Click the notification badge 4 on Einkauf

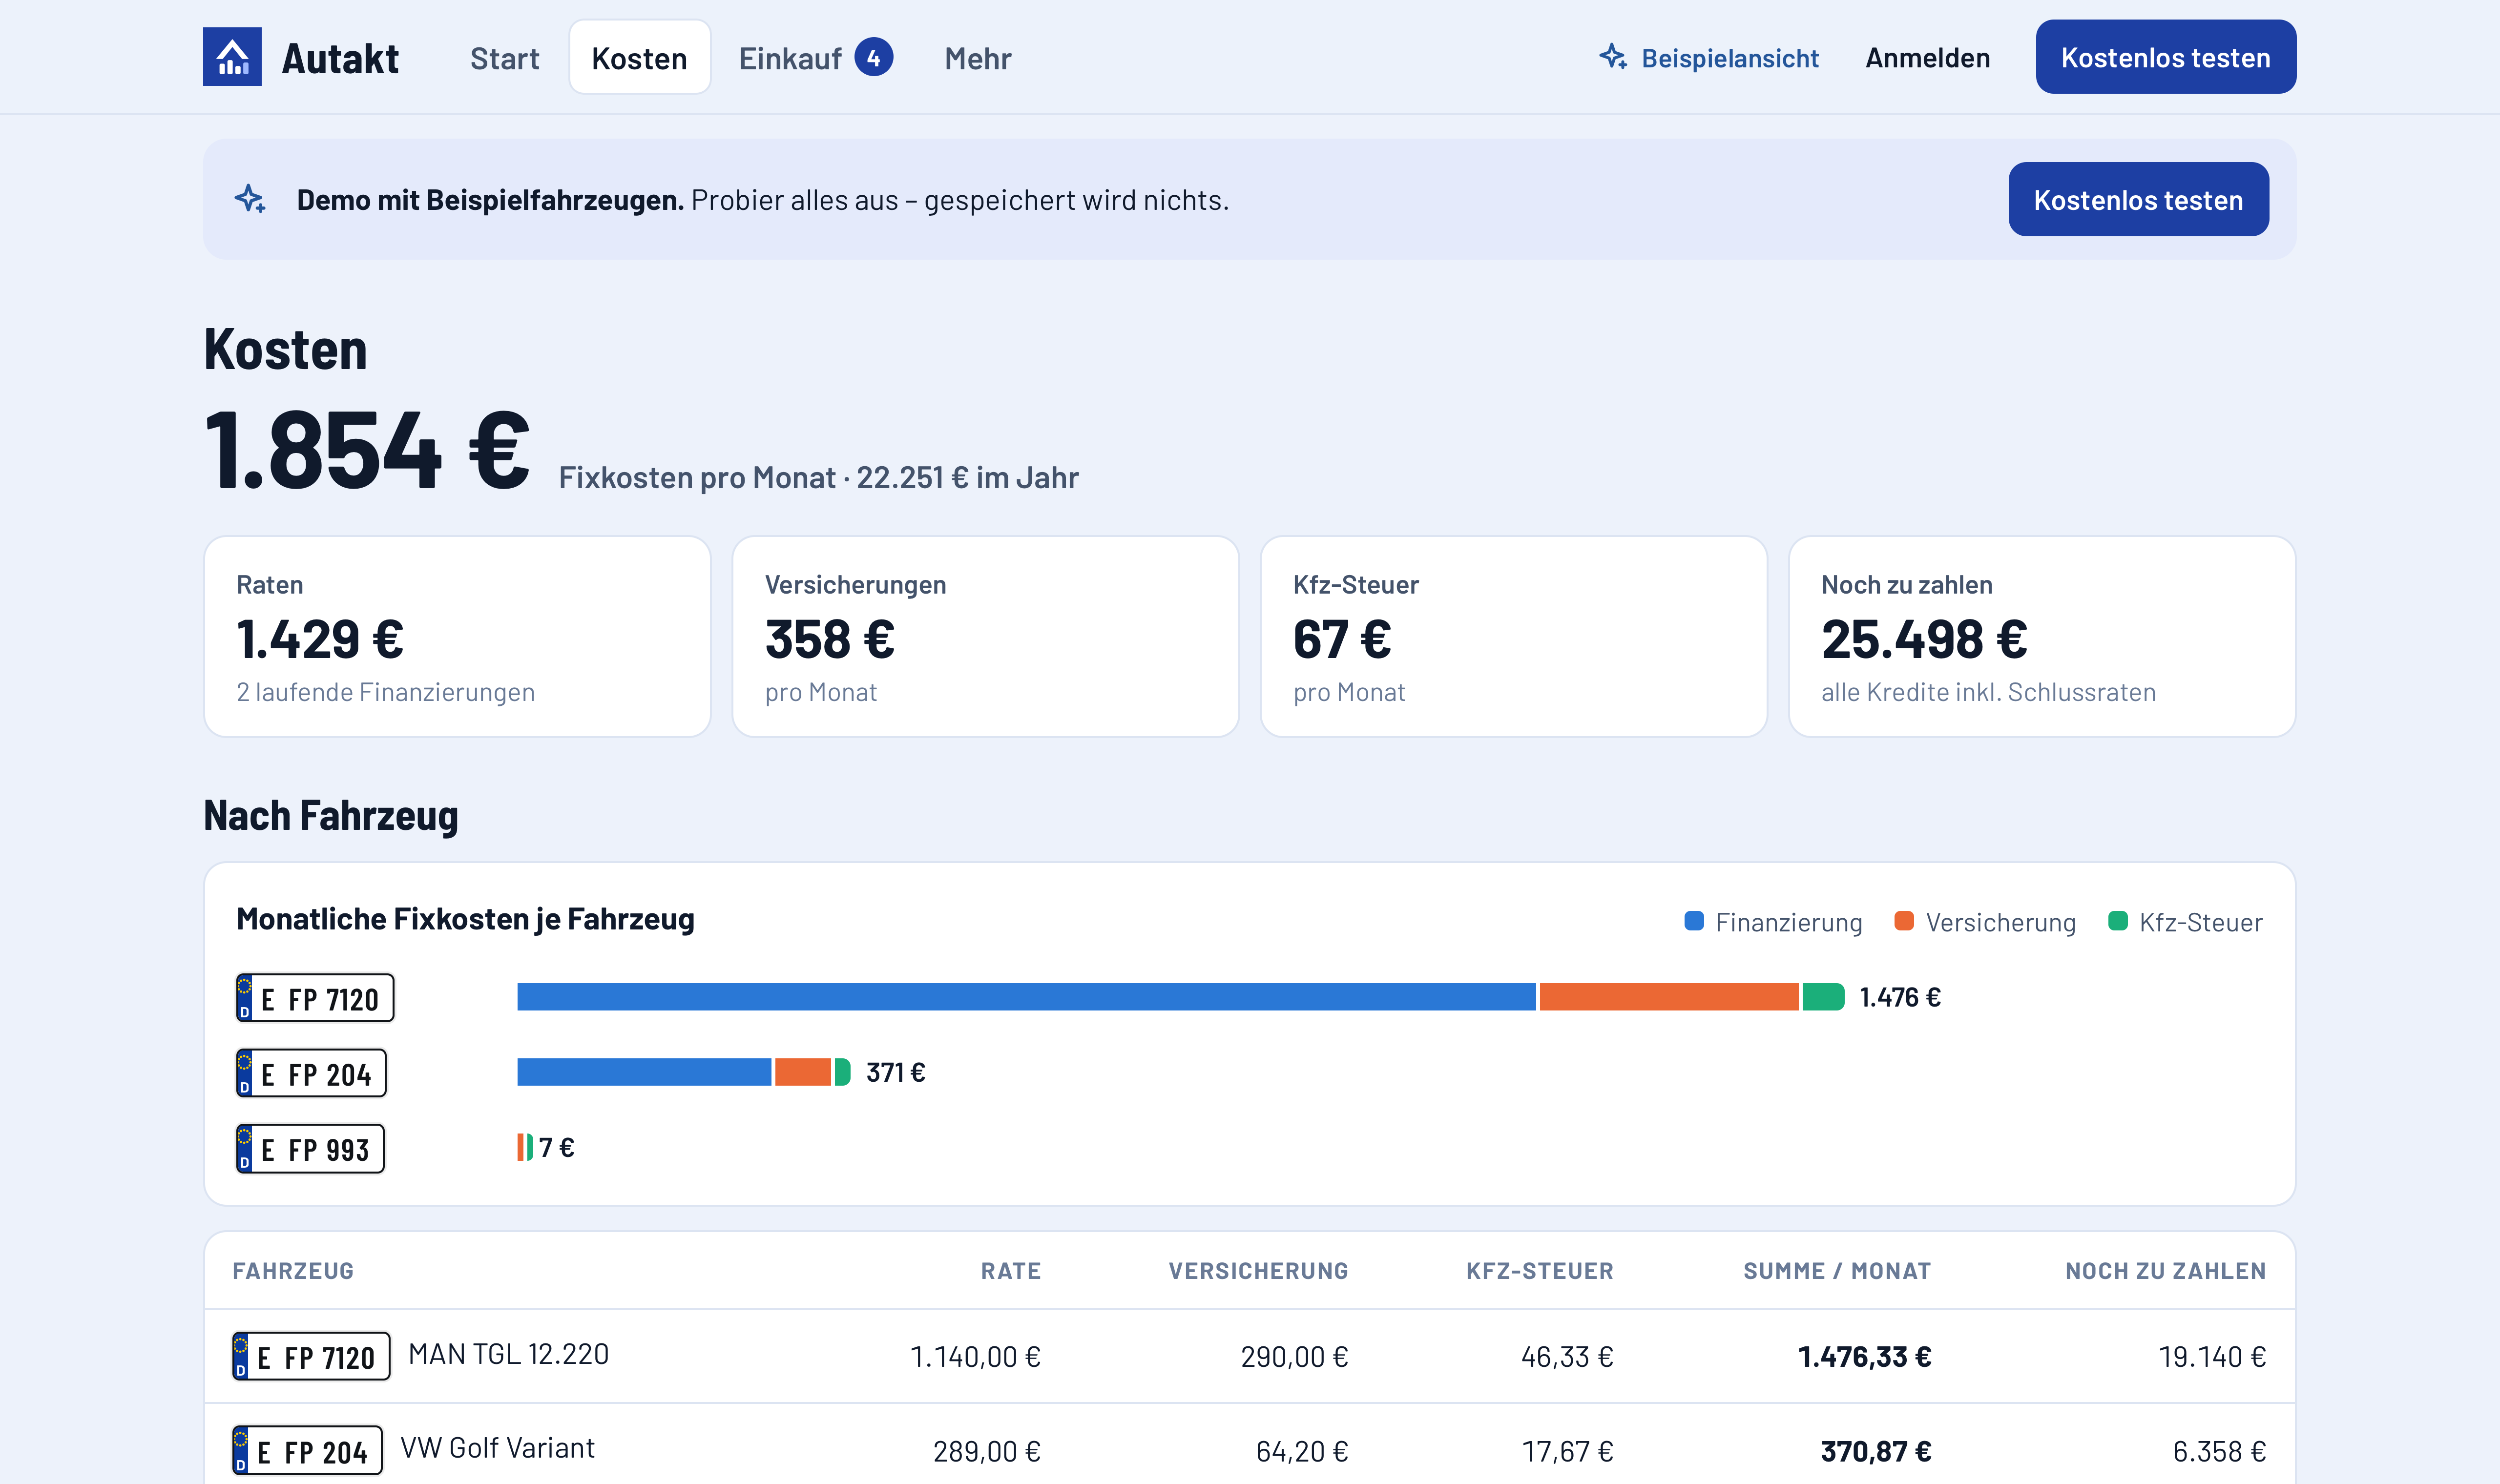click(x=873, y=57)
